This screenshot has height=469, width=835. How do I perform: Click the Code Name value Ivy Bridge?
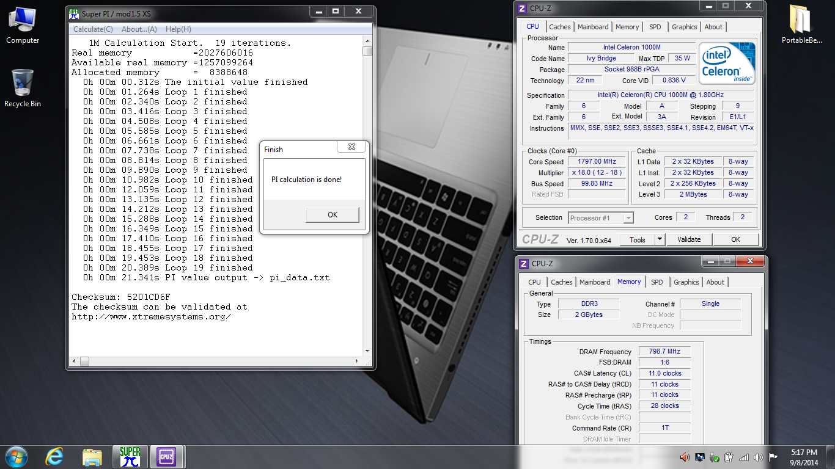point(601,59)
